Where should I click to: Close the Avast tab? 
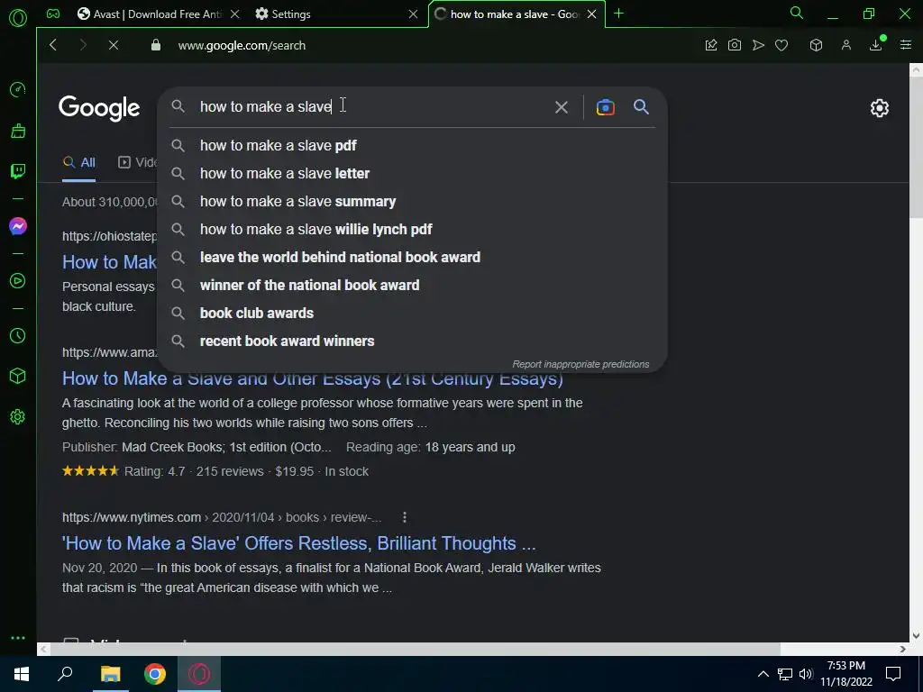coord(235,14)
